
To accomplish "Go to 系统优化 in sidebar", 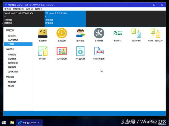I will 12,55.
